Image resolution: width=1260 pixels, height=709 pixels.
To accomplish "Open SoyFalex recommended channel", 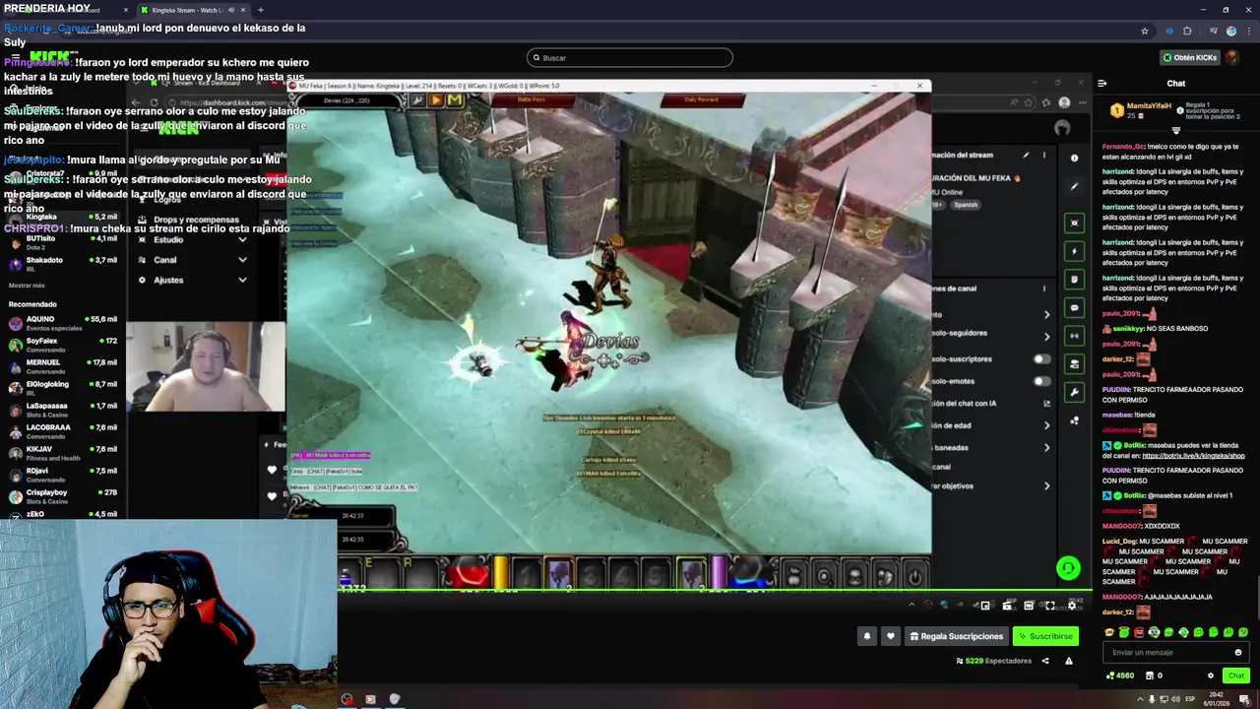I will [x=61, y=345].
